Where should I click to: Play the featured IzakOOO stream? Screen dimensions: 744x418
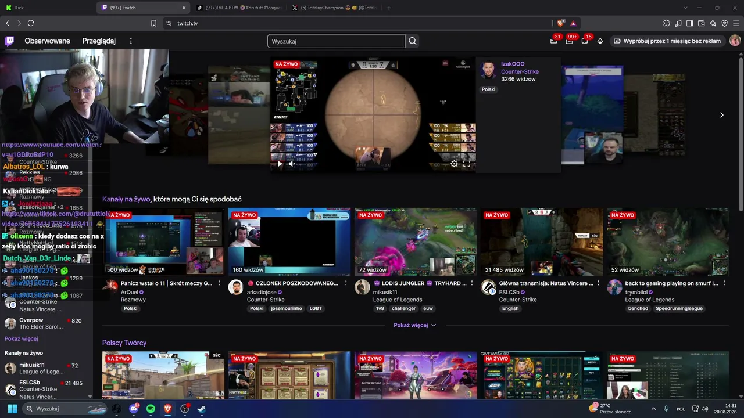tap(280, 164)
